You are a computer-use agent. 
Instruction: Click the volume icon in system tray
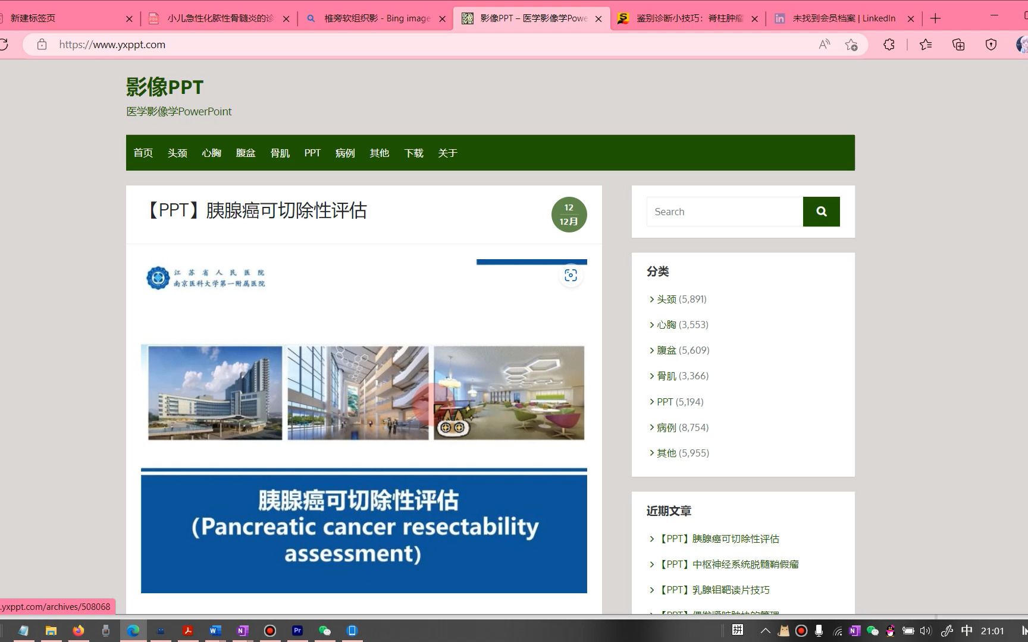925,631
